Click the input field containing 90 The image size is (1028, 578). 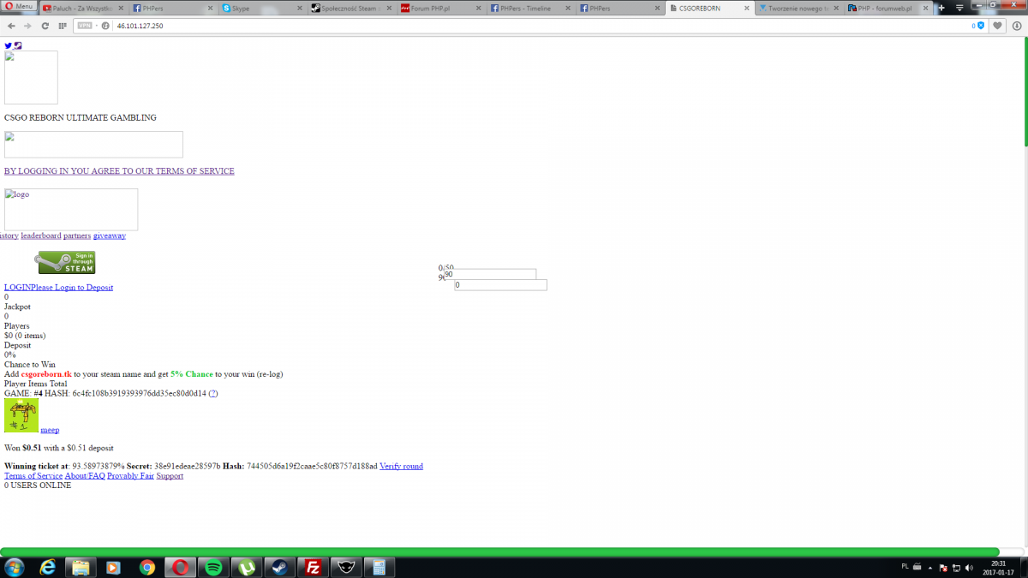490,274
